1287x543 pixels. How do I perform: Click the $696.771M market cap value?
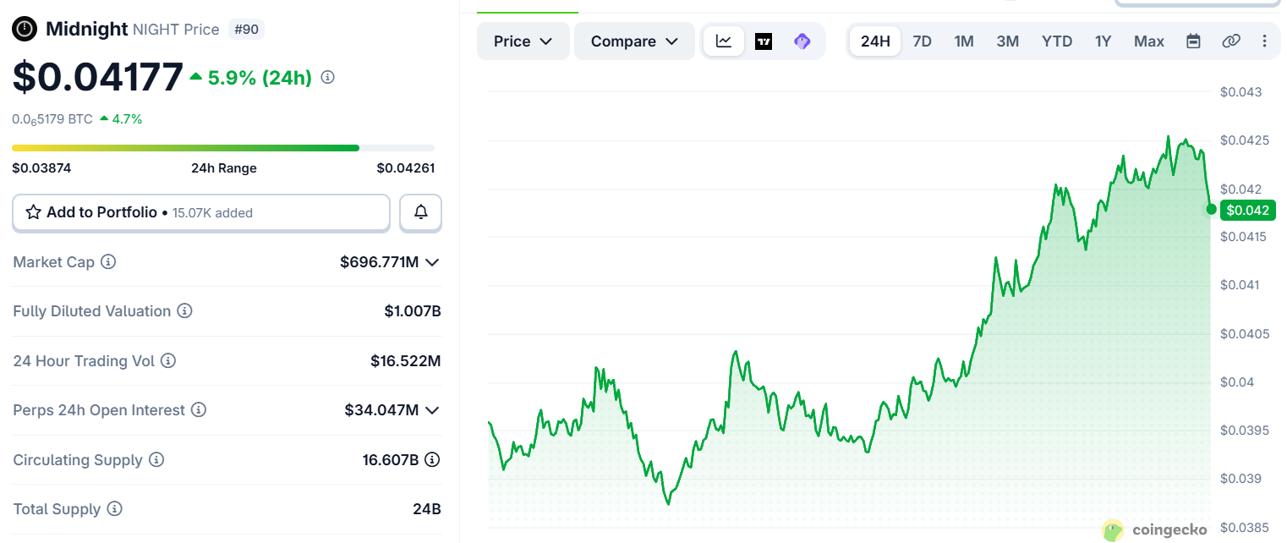click(380, 262)
